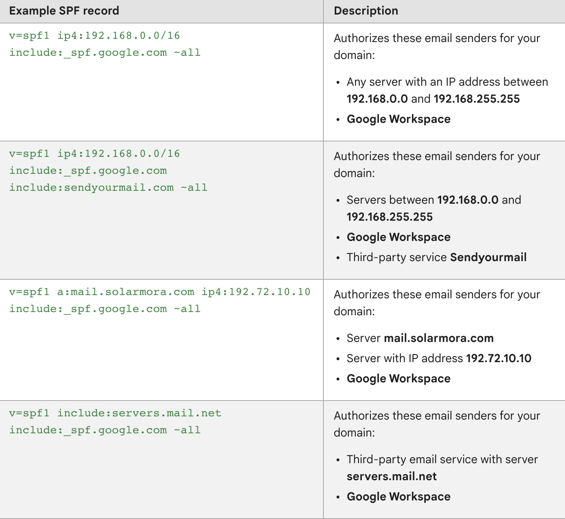Click bold 192.168.0.0 in first description
The height and width of the screenshot is (519, 565).
point(377,99)
